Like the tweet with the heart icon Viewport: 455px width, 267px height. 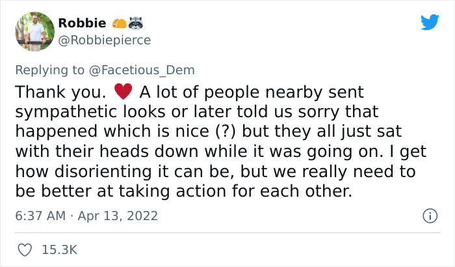24,249
